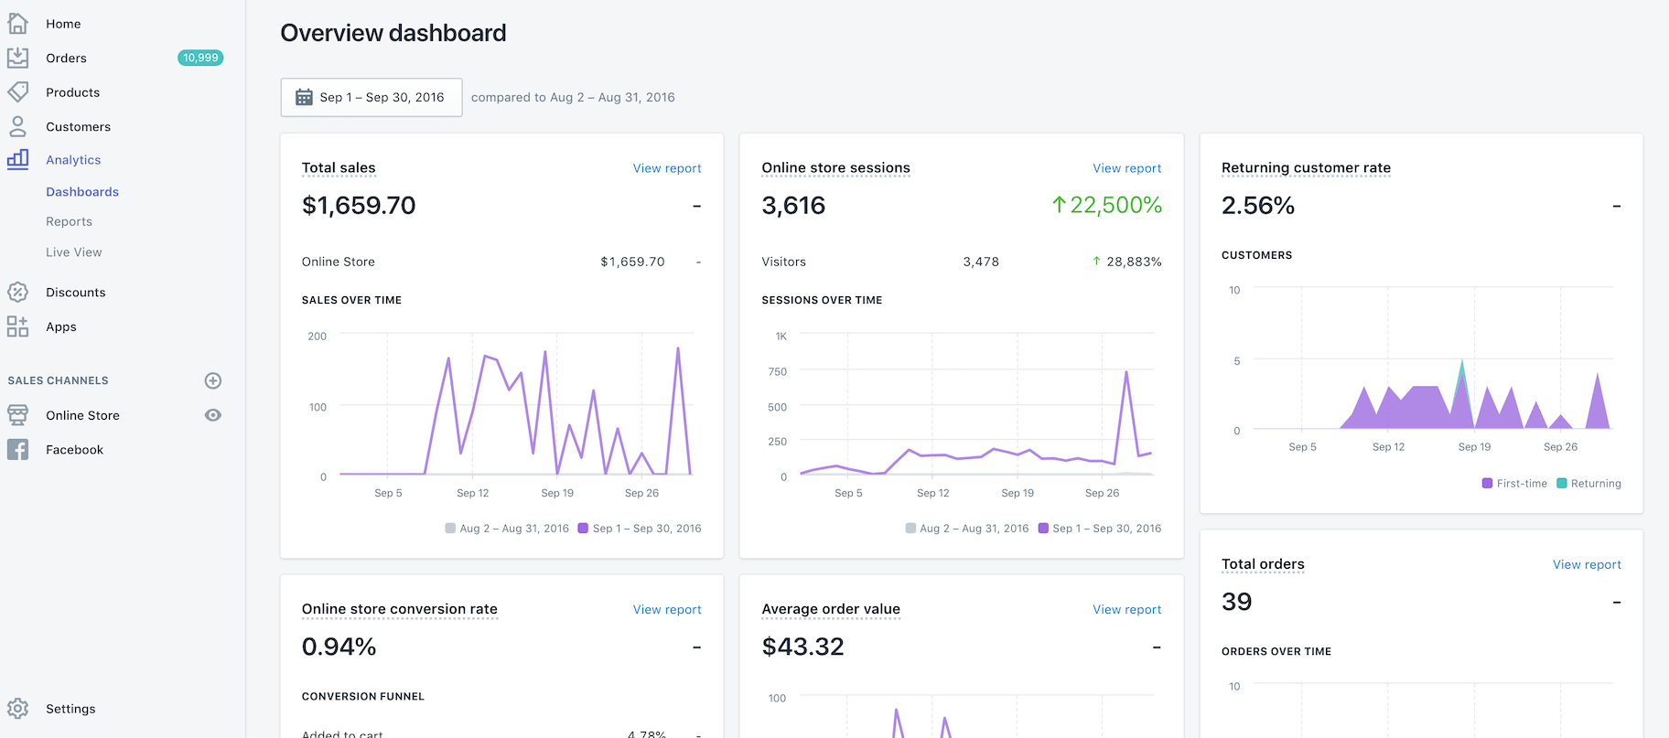Switch to the Reports section
This screenshot has width=1669, height=738.
point(69,221)
